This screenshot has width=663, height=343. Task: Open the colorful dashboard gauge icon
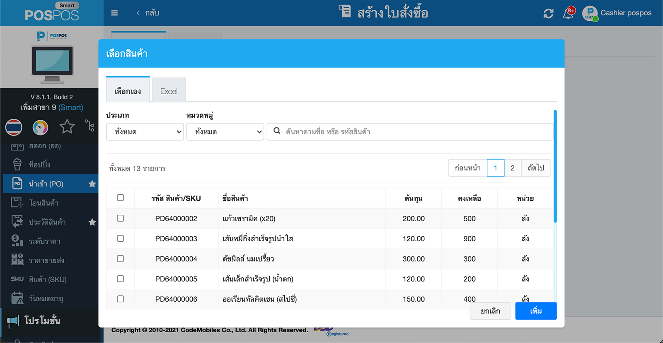tap(40, 127)
